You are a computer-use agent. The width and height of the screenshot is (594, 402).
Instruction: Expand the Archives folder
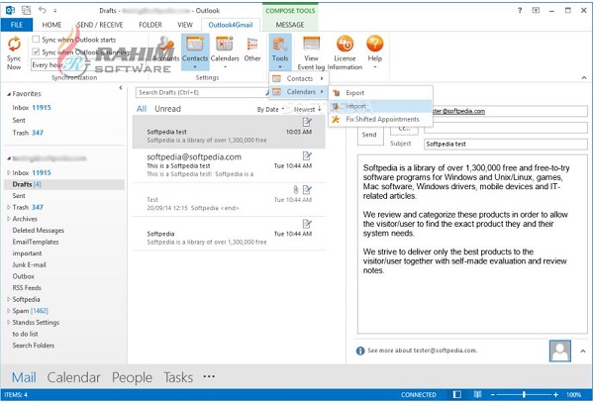pyautogui.click(x=8, y=219)
